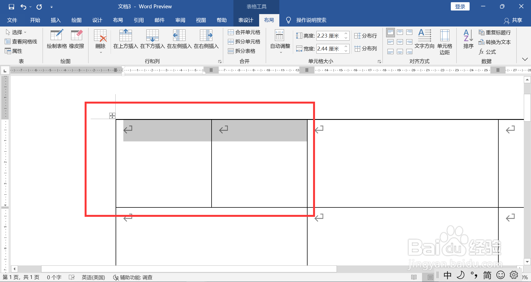This screenshot has width=531, height=282.
Task: Click 转换为文本 convert to text
Action: coord(495,42)
